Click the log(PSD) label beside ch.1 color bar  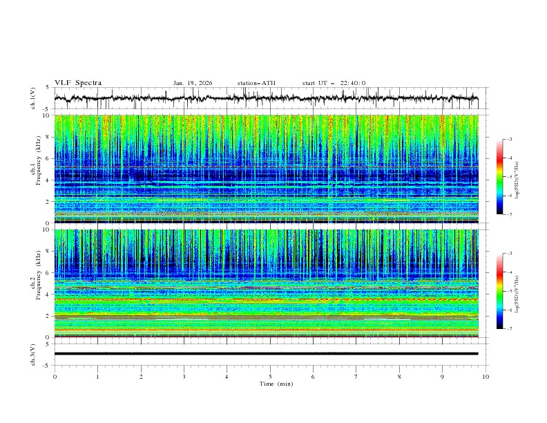(517, 180)
